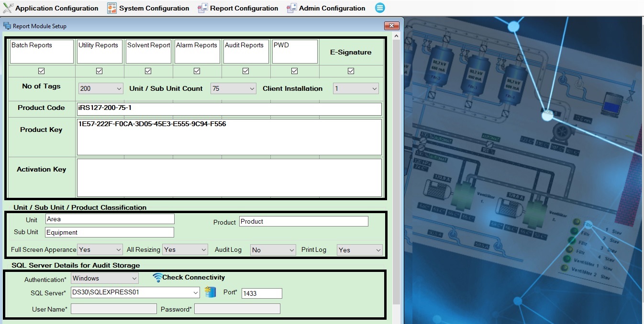This screenshot has height=324, width=644.
Task: Click the vertical scrollbar of the setup panel
Action: tap(396, 167)
